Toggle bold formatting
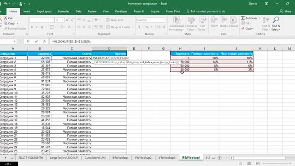This screenshot has height=166, width=295. click(x=32, y=27)
